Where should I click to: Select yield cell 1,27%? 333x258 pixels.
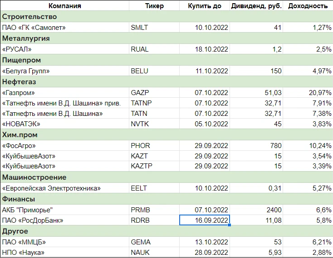(308, 27)
